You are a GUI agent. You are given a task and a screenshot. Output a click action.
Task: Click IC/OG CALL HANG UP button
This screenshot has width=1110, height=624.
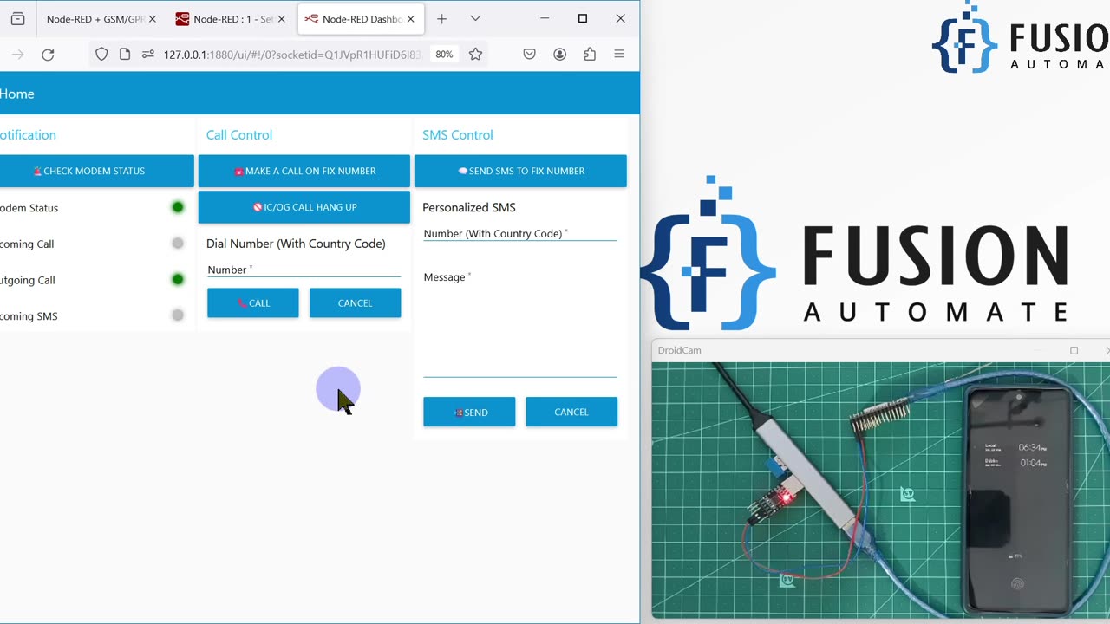(304, 207)
